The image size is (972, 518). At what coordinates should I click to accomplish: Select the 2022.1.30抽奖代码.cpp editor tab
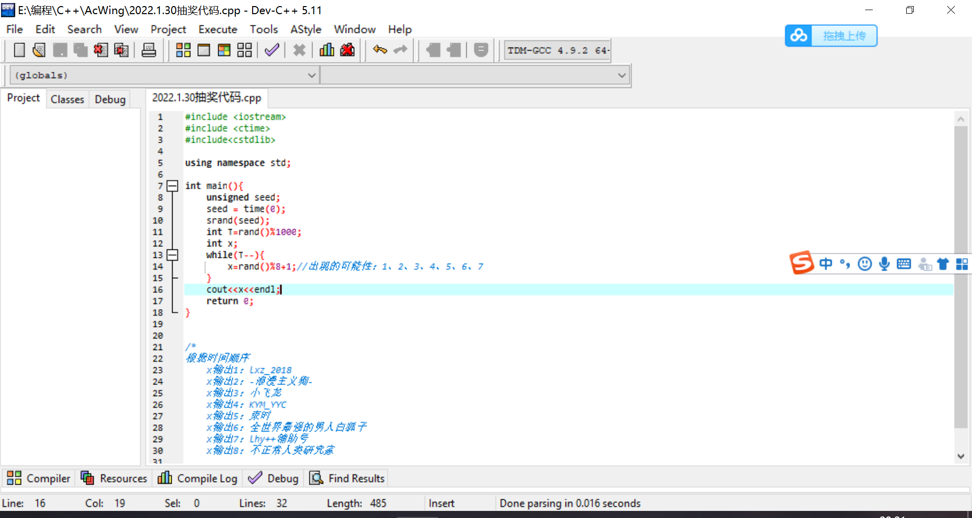[207, 98]
